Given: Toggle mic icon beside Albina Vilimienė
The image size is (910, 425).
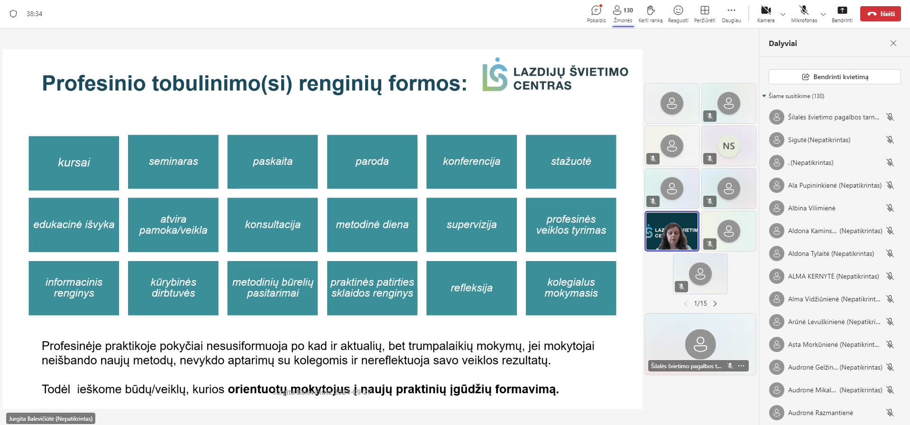Looking at the screenshot, I should click(x=890, y=208).
